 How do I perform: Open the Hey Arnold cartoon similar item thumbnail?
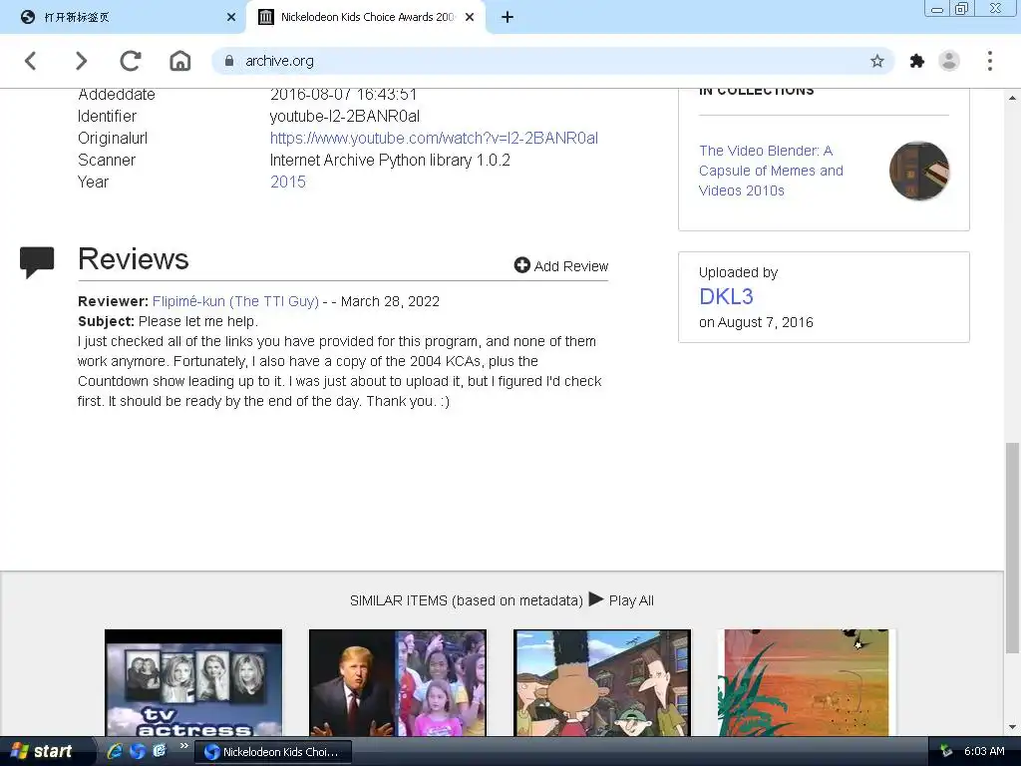pyautogui.click(x=602, y=682)
